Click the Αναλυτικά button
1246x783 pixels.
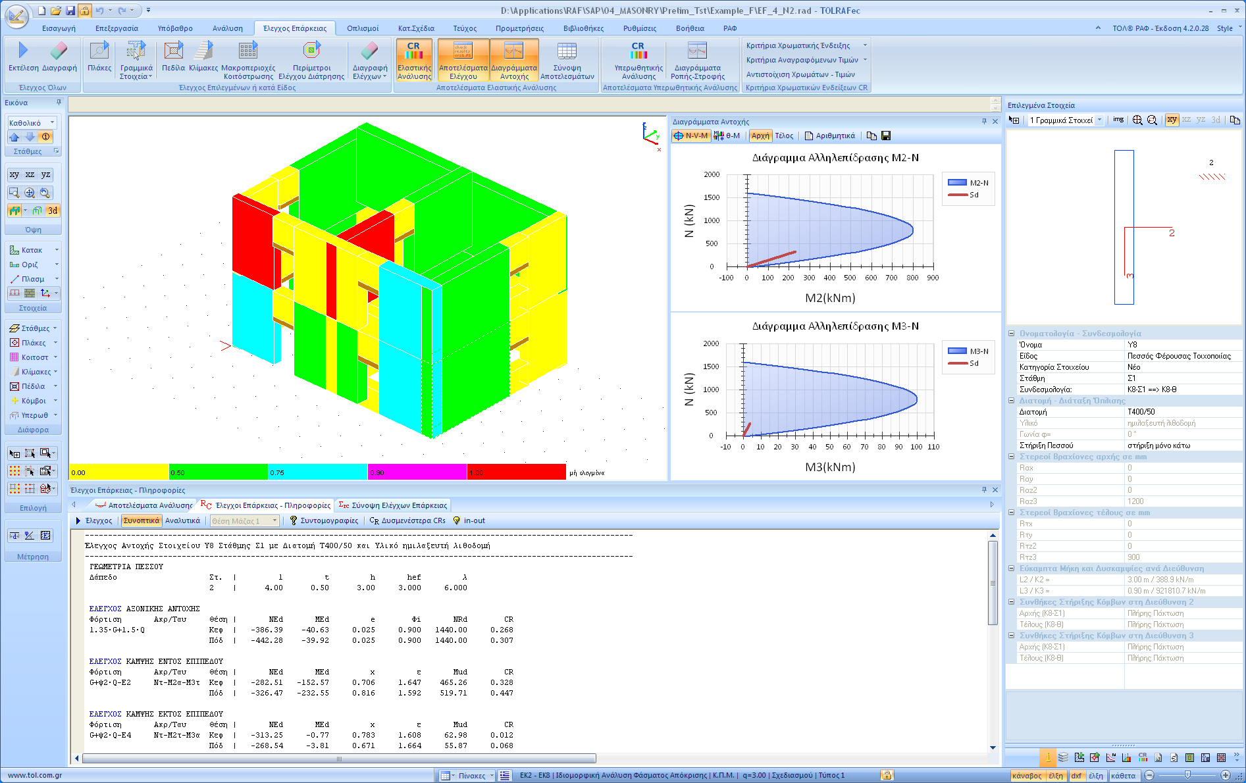182,520
